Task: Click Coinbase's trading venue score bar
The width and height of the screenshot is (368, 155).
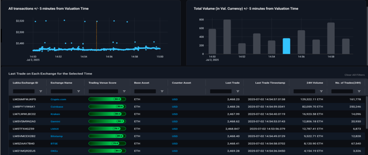Action: coord(107,107)
